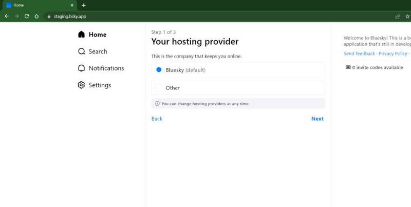Open the Search navigation item
The image size is (411, 207).
93,51
